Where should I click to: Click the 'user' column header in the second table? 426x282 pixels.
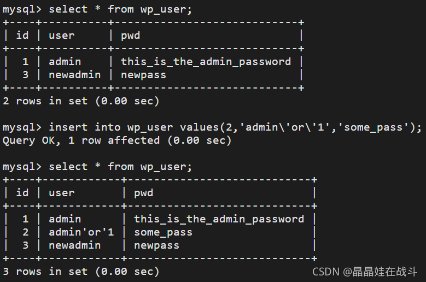[x=62, y=193]
